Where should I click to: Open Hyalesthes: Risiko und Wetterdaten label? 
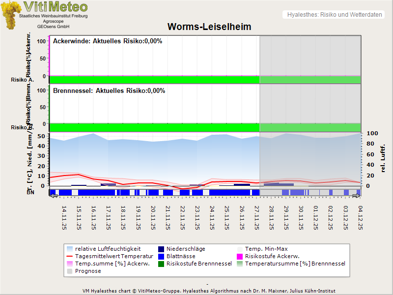coord(334,15)
